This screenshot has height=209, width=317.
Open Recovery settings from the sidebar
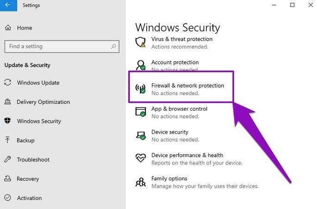[x=28, y=179]
